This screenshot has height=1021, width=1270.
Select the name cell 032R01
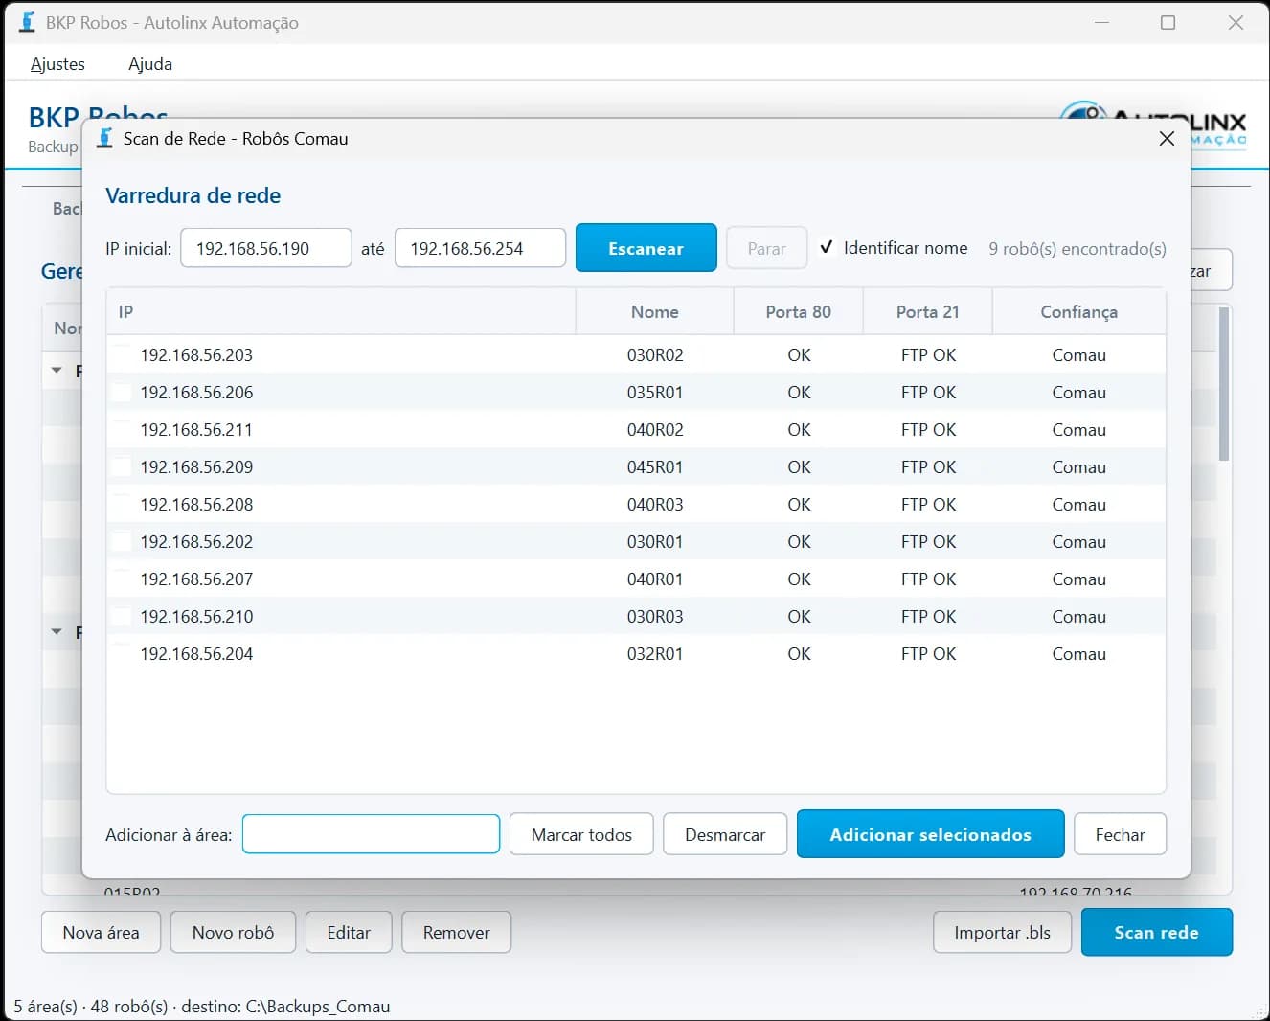655,653
